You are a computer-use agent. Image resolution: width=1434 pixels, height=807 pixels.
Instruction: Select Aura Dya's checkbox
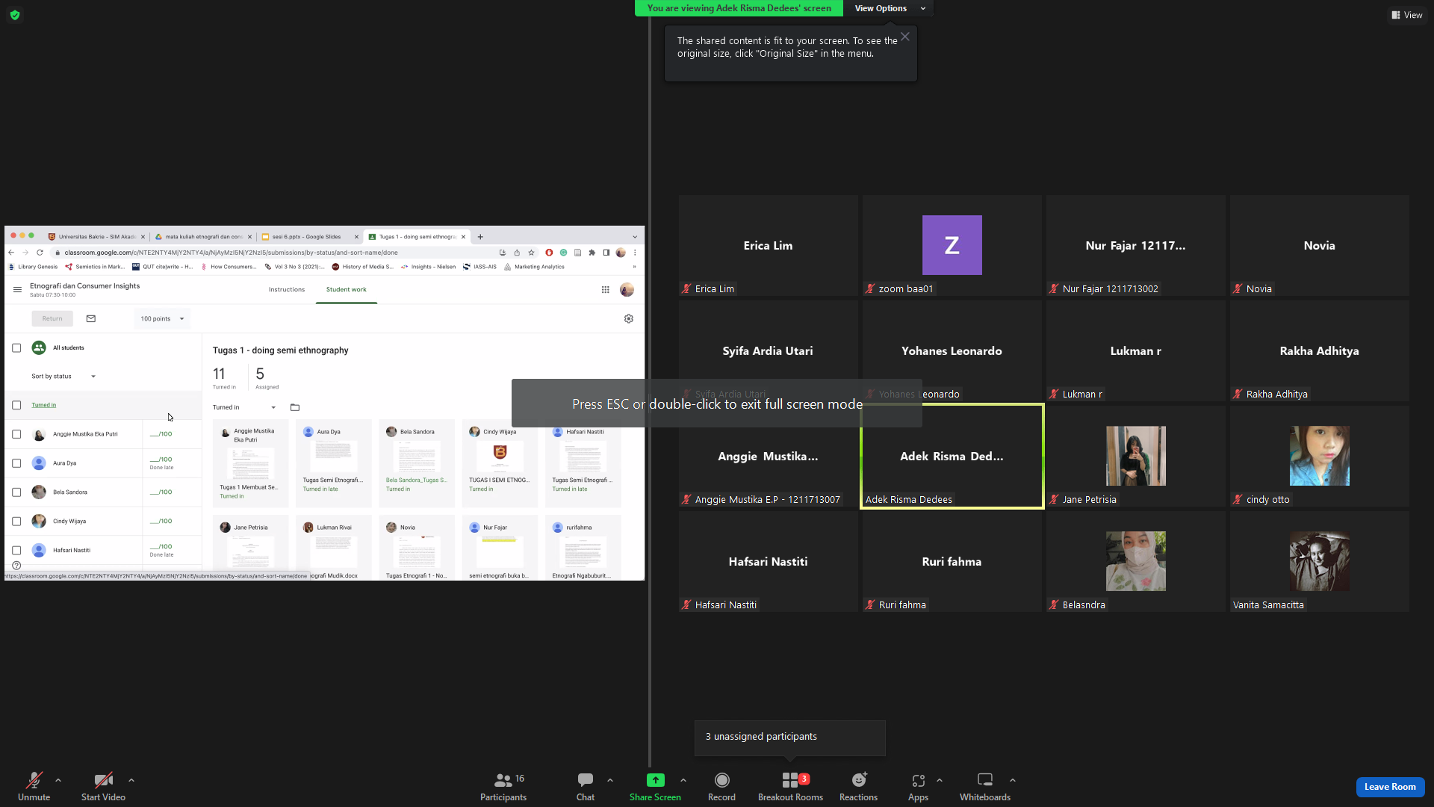16,463
